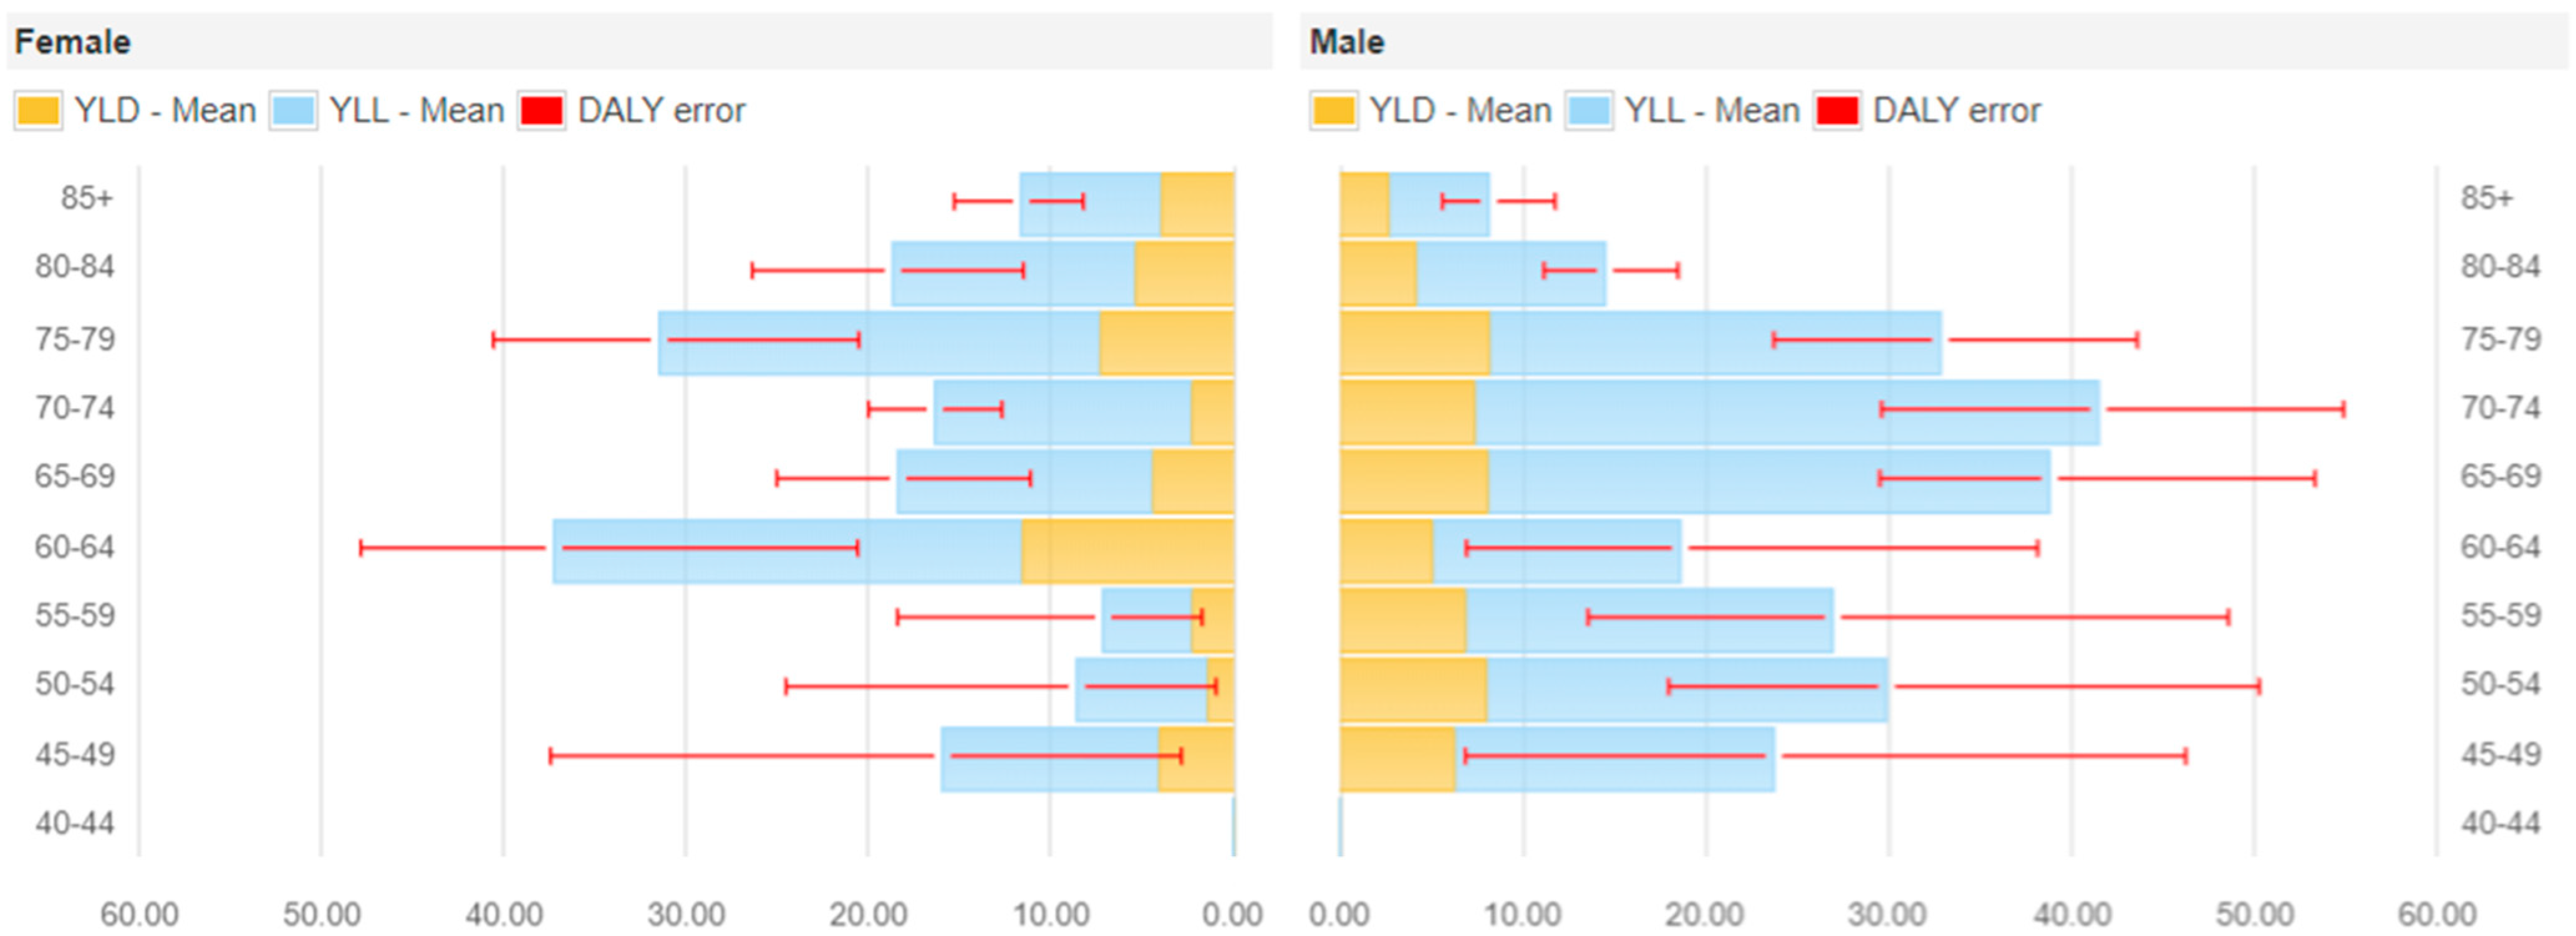Click the Male DALY error red legend swatch
Image resolution: width=2576 pixels, height=936 pixels.
point(1837,110)
